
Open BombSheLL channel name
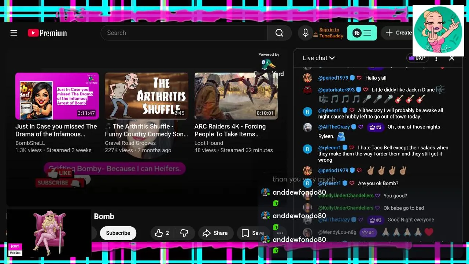point(30,143)
